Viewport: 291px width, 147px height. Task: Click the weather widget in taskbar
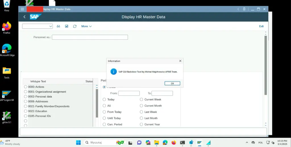click(x=10, y=142)
